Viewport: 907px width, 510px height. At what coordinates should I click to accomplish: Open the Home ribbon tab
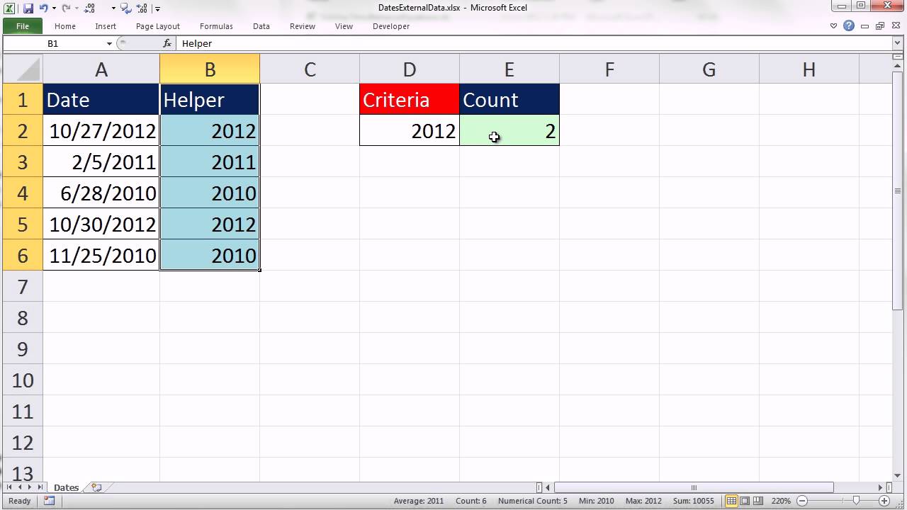pyautogui.click(x=65, y=26)
